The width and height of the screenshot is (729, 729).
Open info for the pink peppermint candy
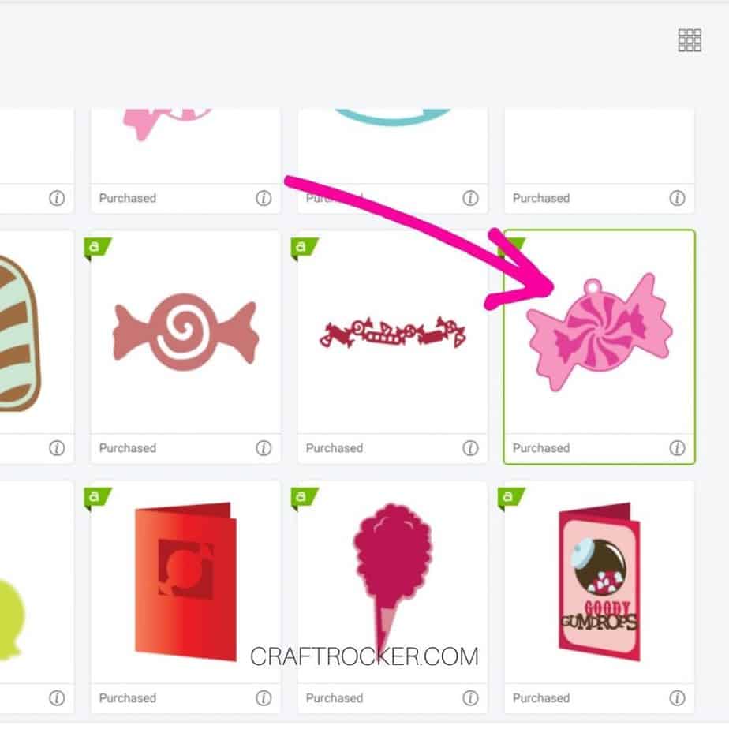677,447
